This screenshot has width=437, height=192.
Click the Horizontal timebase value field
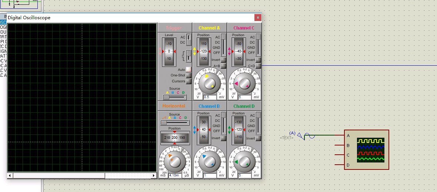point(174,175)
